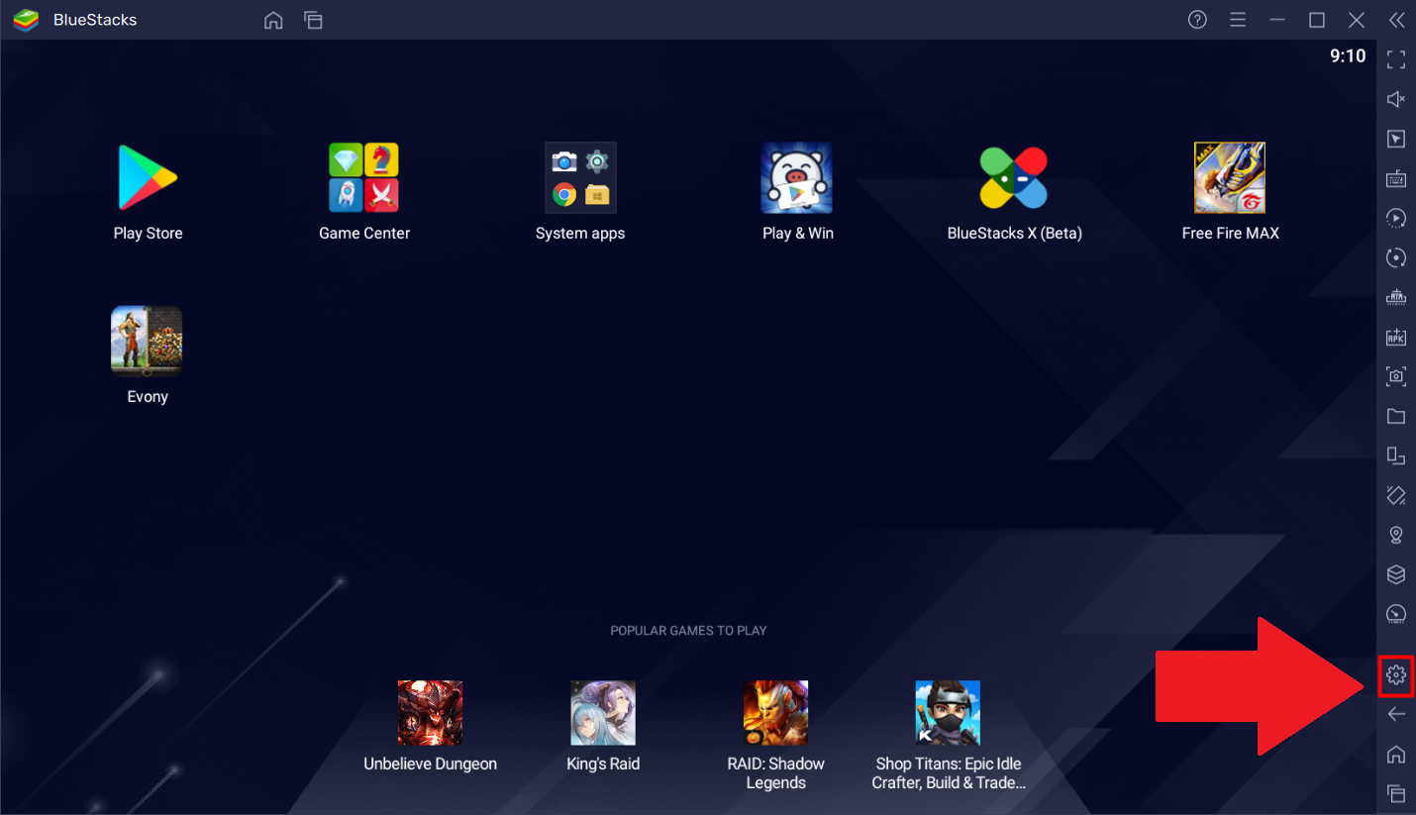Go back using the sidebar arrow
1416x815 pixels.
pyautogui.click(x=1396, y=714)
